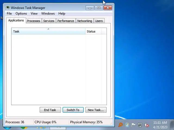Close the Task Manager window
The image size is (174, 130).
(108, 8)
